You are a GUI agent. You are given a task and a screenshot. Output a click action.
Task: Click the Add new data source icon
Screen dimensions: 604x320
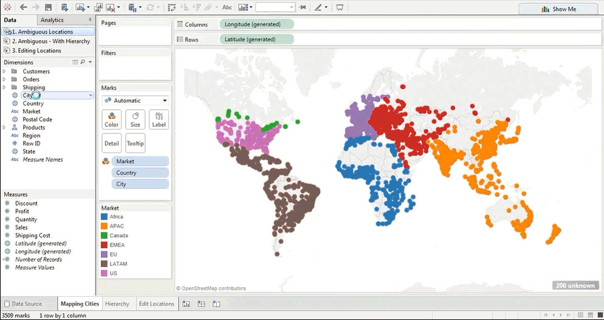(65, 8)
